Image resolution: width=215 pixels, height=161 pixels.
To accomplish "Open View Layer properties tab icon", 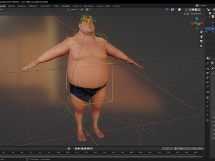I will 207,78.
